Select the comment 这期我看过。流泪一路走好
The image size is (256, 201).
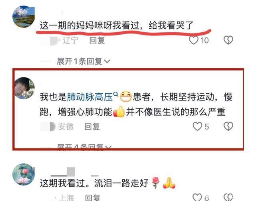(x=108, y=183)
